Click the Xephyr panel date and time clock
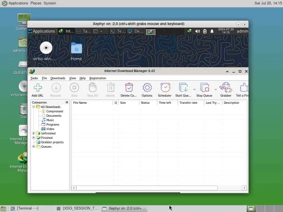 tap(226, 31)
